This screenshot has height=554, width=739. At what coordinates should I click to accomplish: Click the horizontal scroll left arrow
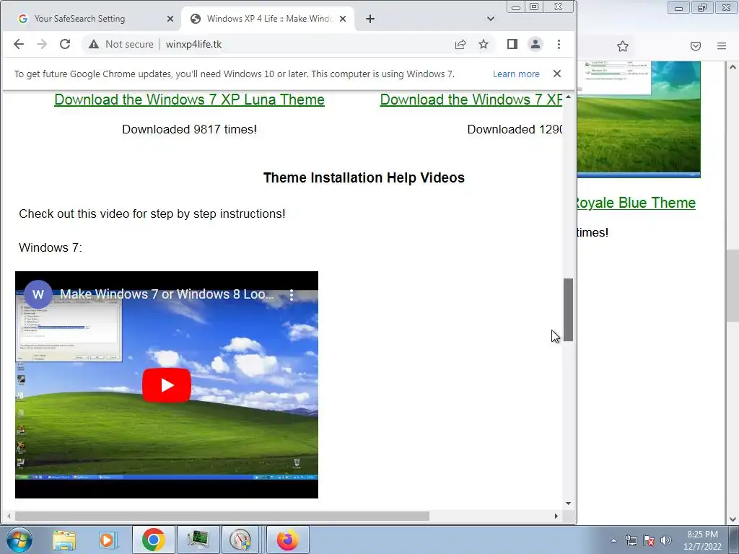(9, 516)
